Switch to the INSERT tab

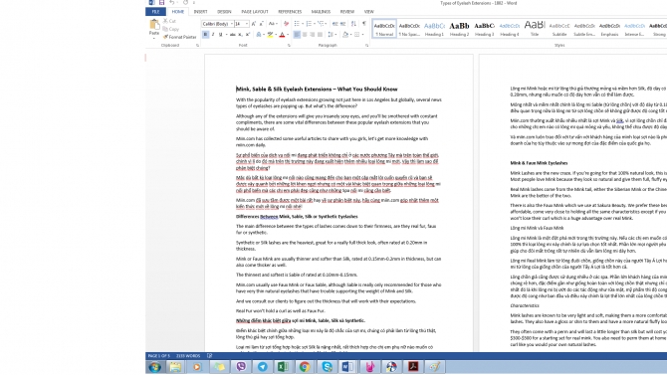click(200, 12)
